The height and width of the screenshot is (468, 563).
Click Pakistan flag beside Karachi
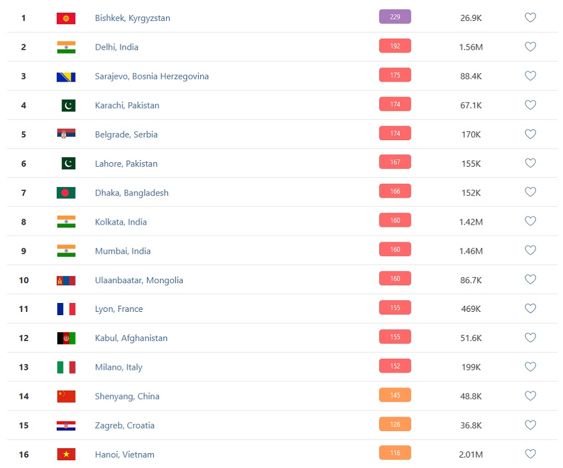68,105
